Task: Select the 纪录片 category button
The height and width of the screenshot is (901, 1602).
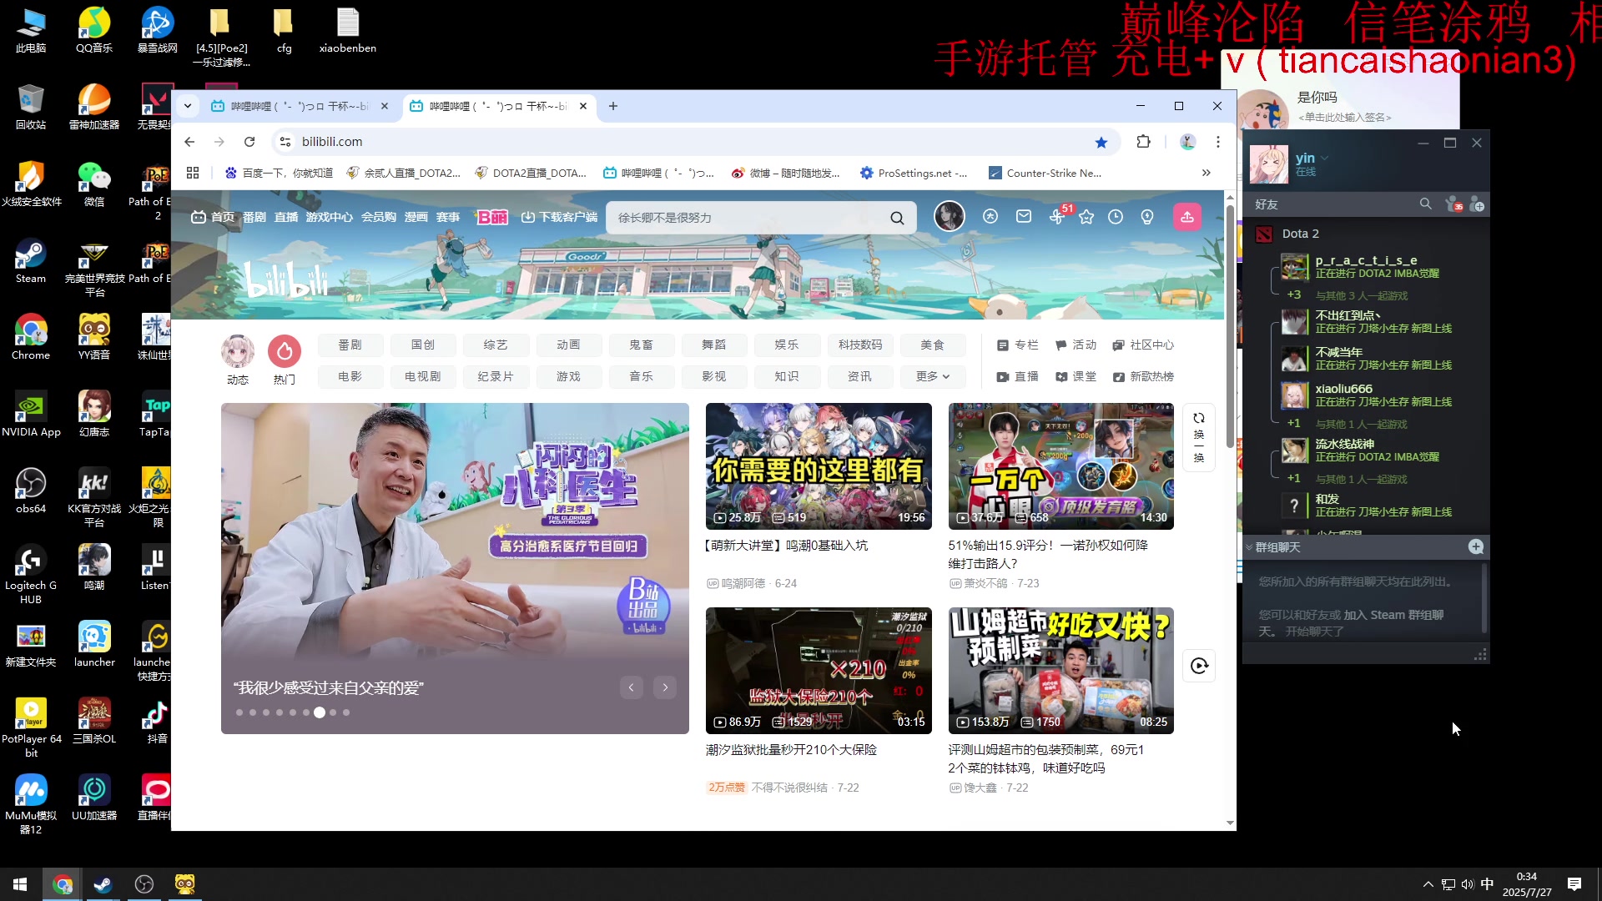Action: coord(496,377)
